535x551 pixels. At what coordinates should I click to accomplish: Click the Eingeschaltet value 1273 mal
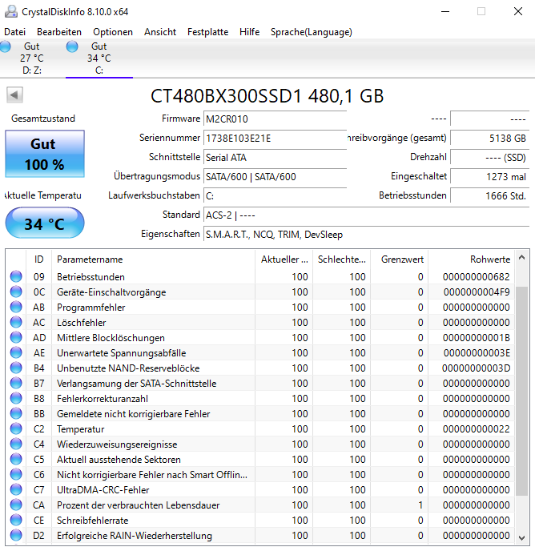(489, 176)
